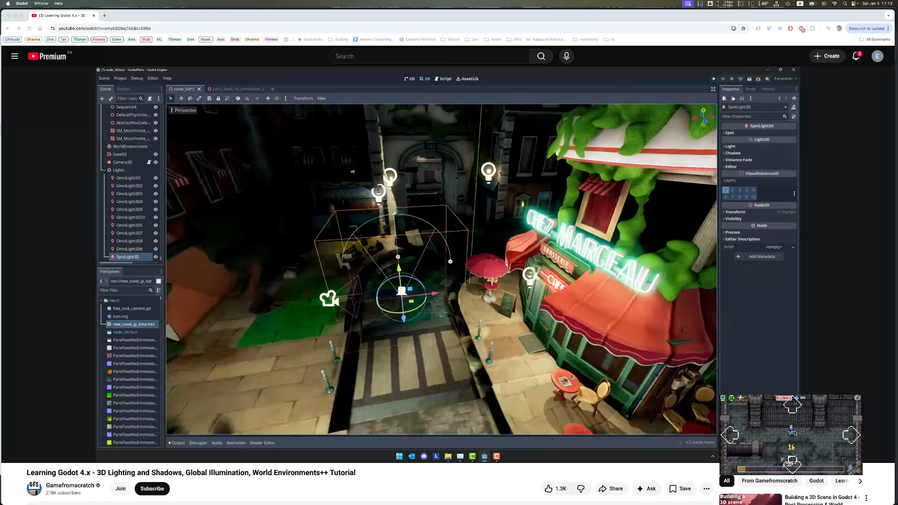The image size is (898, 505).
Task: Click the Play button to run the project
Action: [x=714, y=79]
